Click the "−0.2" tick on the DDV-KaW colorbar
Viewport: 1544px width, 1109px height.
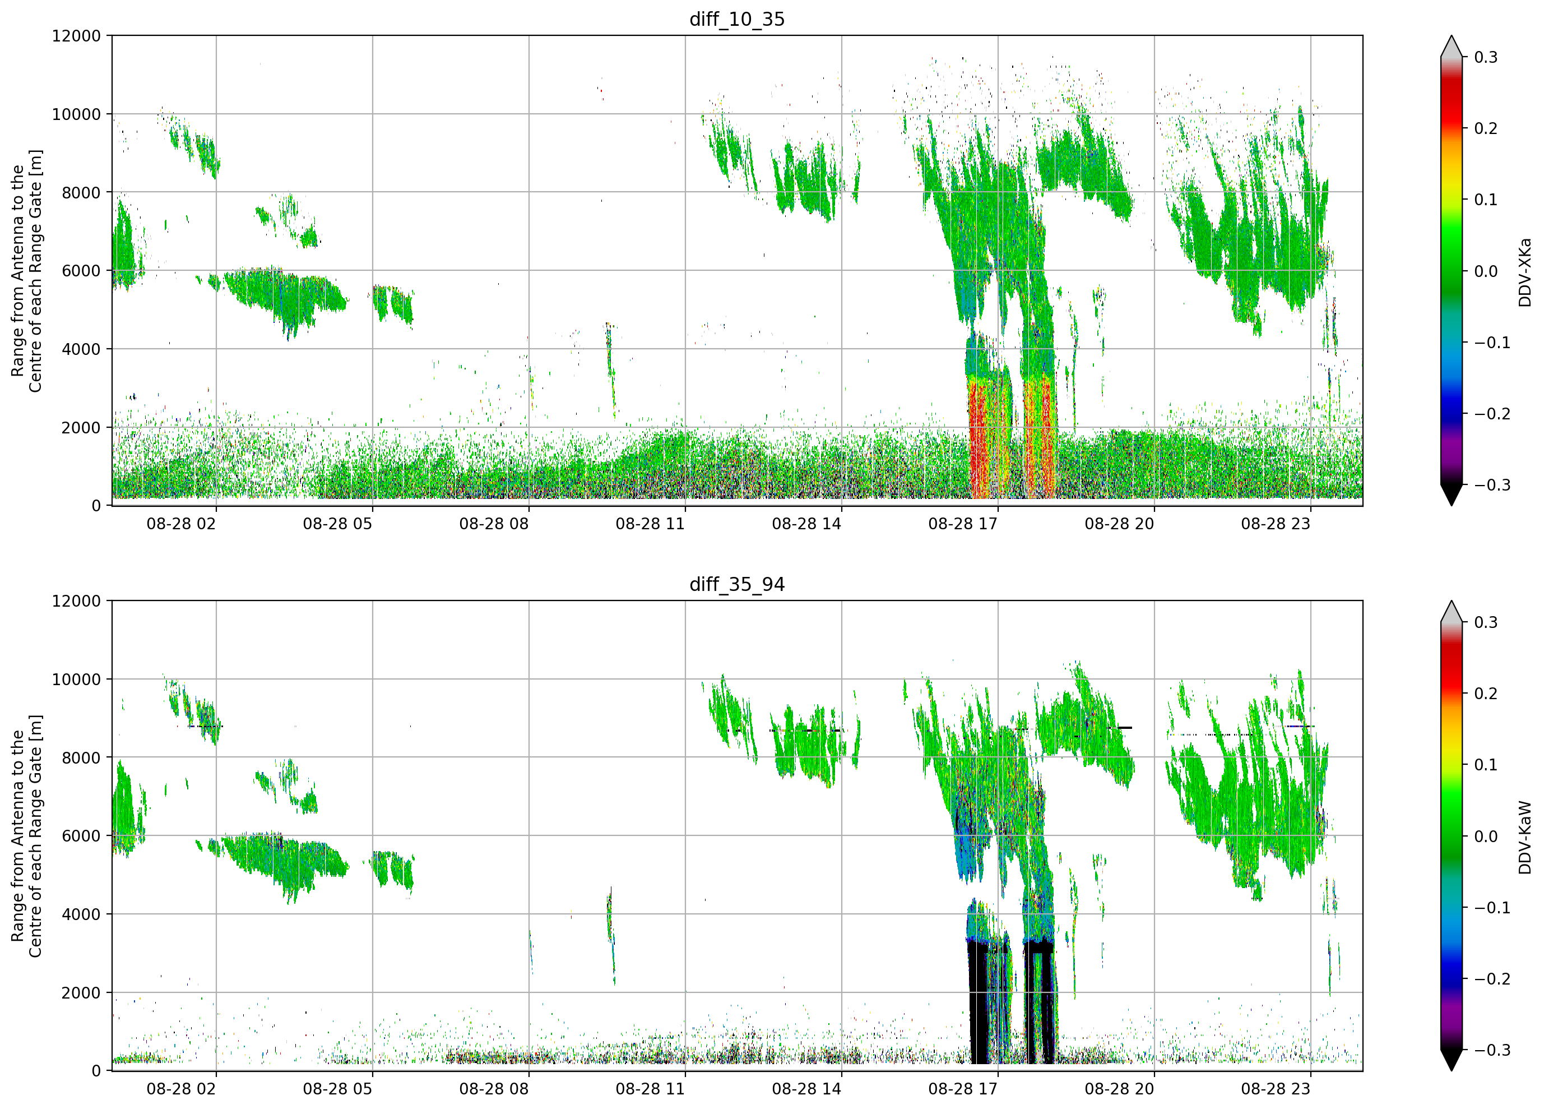pos(1492,979)
